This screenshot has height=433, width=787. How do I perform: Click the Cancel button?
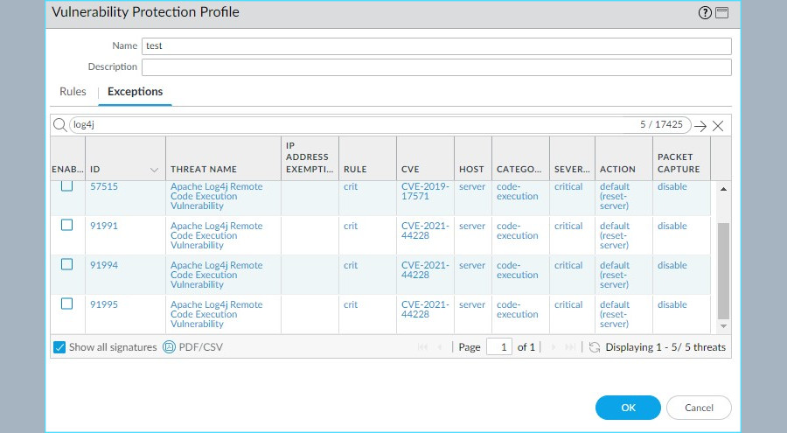(x=699, y=408)
